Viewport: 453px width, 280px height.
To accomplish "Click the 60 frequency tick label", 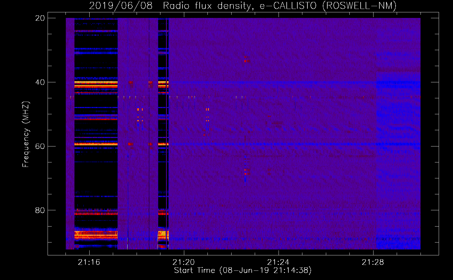I will (x=40, y=146).
